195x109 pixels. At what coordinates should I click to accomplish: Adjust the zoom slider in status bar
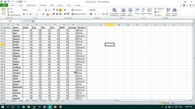(x=185, y=103)
